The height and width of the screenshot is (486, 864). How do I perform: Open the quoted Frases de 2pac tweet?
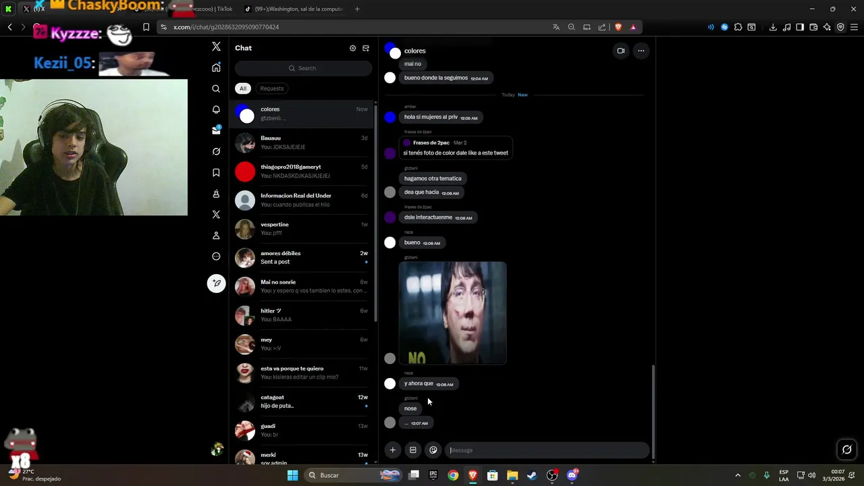pos(456,148)
